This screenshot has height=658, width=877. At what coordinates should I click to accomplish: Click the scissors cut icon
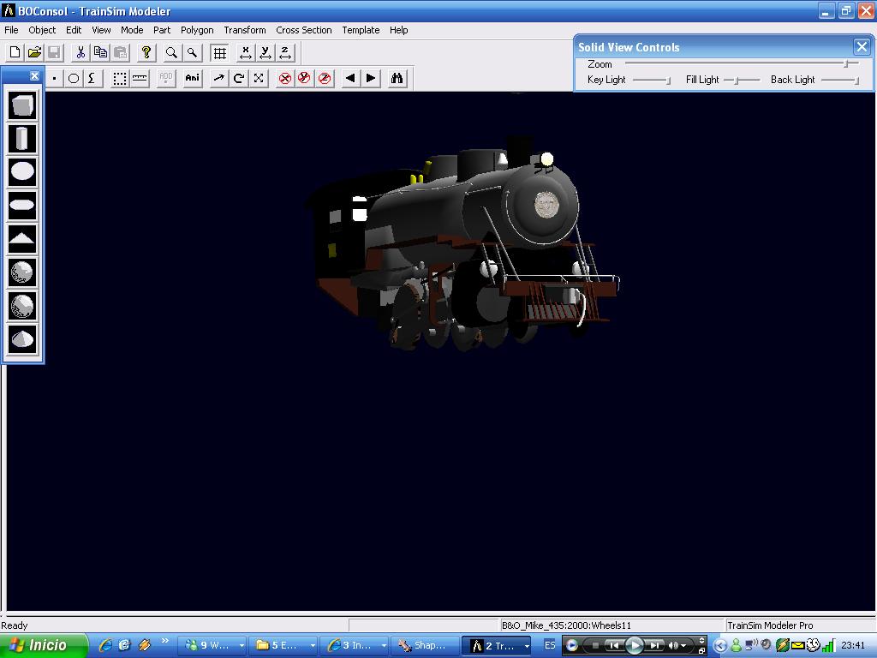click(x=81, y=52)
